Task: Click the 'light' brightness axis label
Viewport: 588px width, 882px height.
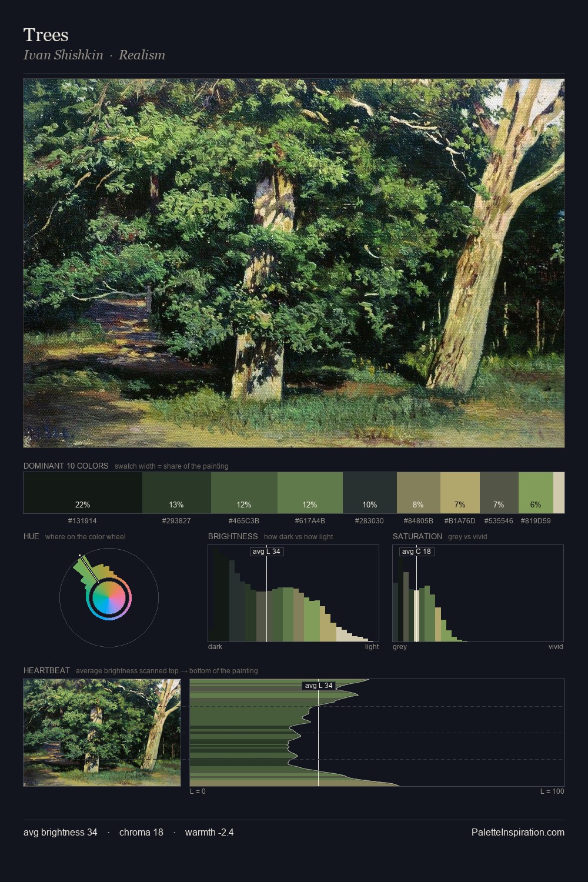Action: [372, 647]
